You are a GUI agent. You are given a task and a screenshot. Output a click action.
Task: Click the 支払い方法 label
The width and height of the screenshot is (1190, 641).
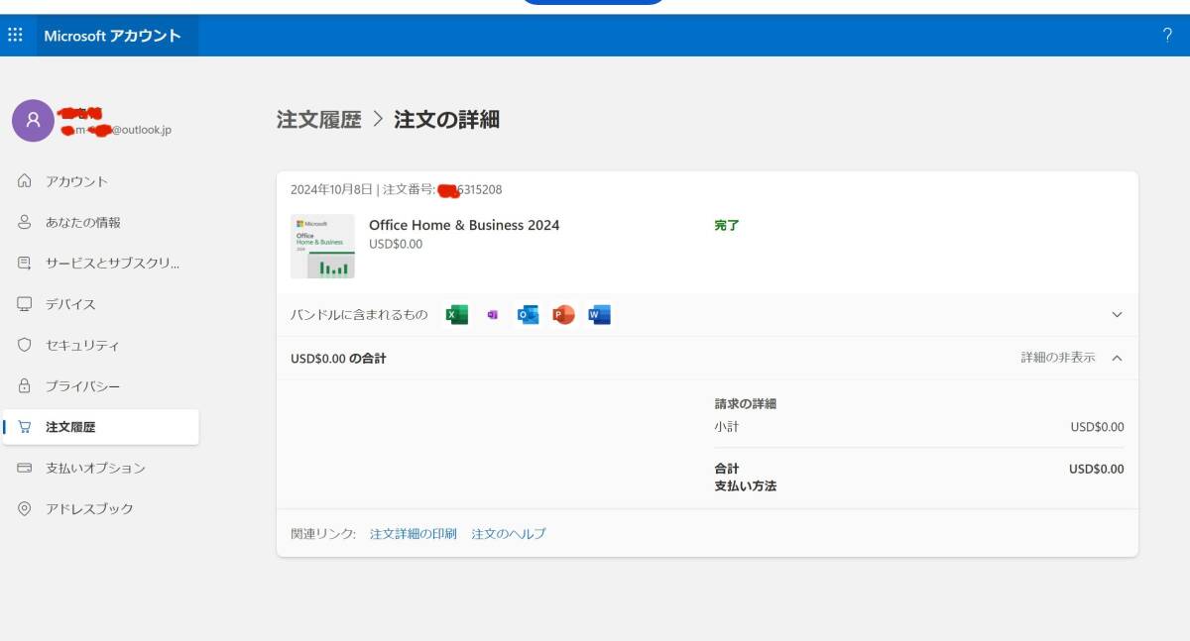coord(746,486)
